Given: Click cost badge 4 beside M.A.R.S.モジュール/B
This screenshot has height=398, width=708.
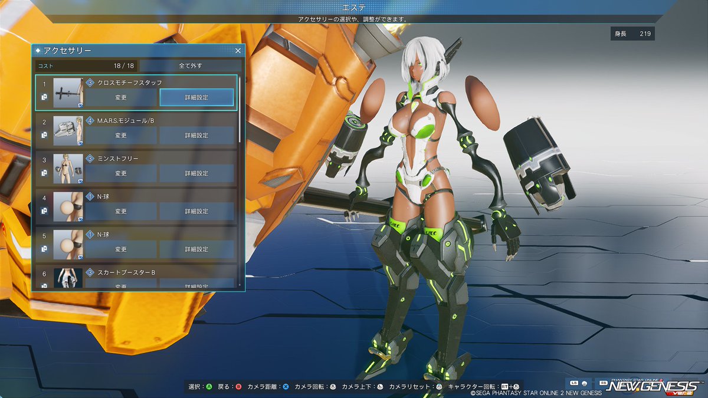Looking at the screenshot, I should 90,120.
